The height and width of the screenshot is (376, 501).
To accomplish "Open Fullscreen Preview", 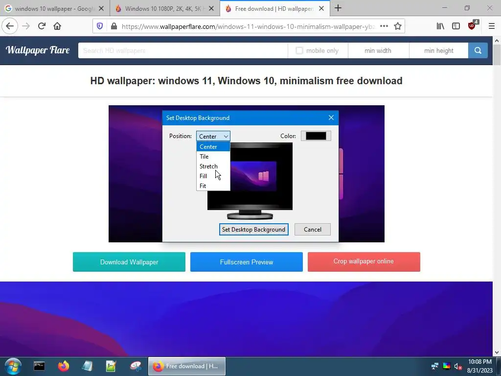I will (x=247, y=262).
